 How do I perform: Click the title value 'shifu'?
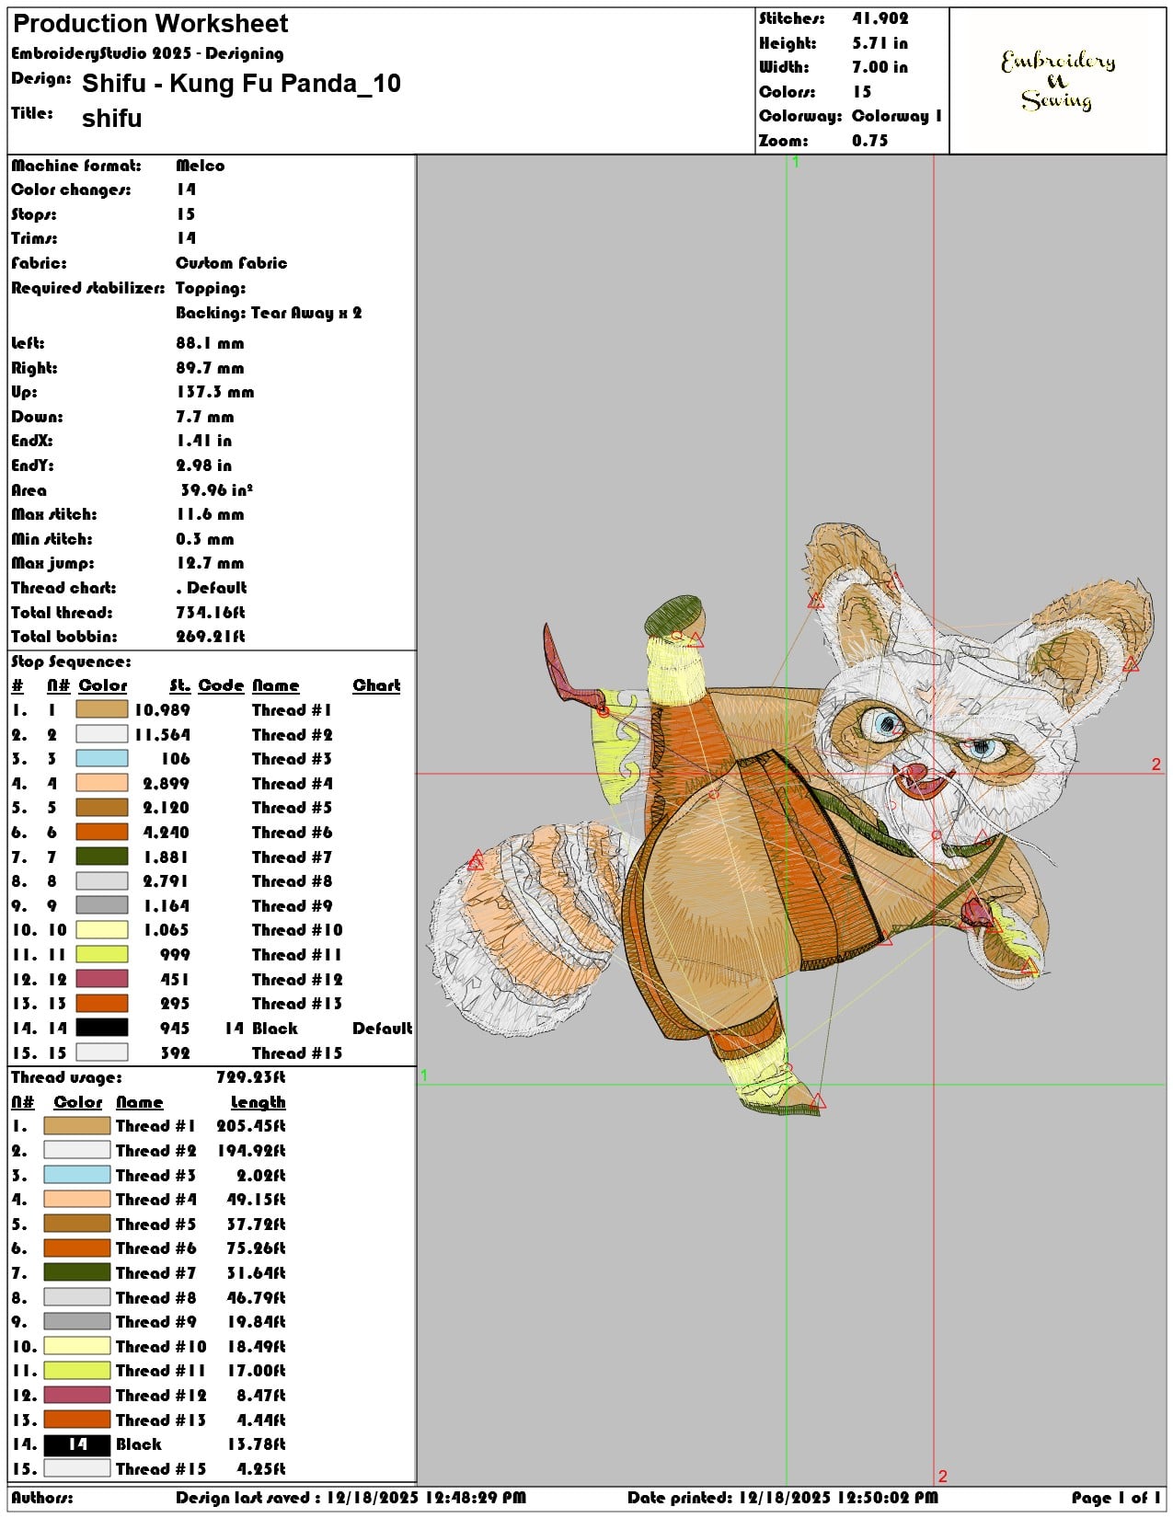pyautogui.click(x=111, y=119)
